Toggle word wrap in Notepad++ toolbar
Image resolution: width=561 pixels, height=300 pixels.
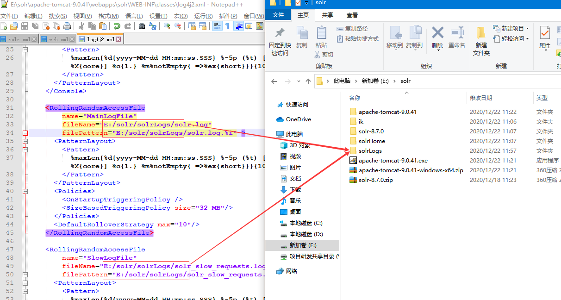click(217, 26)
